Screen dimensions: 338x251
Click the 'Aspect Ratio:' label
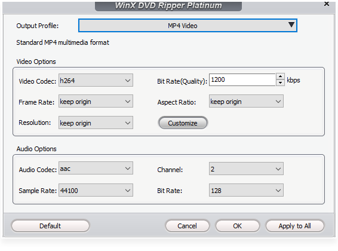click(x=177, y=102)
